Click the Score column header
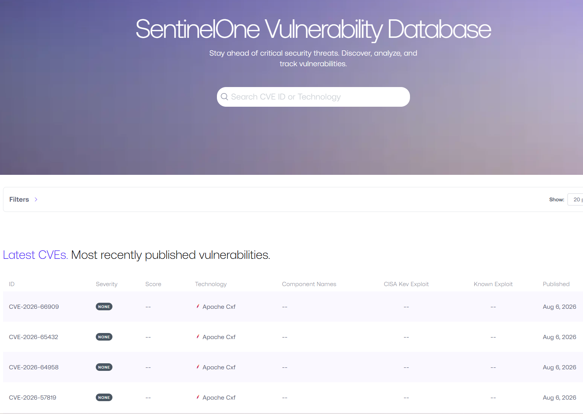 [153, 284]
